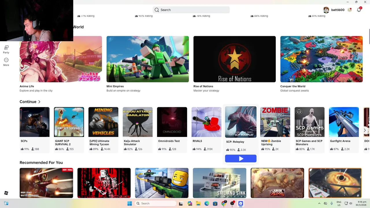The image size is (370, 208).
Task: Click the magnifier icon in Roblox search
Action: [157, 10]
